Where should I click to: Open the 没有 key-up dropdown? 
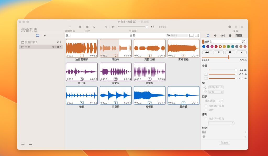[216, 92]
